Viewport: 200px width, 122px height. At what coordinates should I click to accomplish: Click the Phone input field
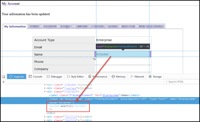(123, 62)
